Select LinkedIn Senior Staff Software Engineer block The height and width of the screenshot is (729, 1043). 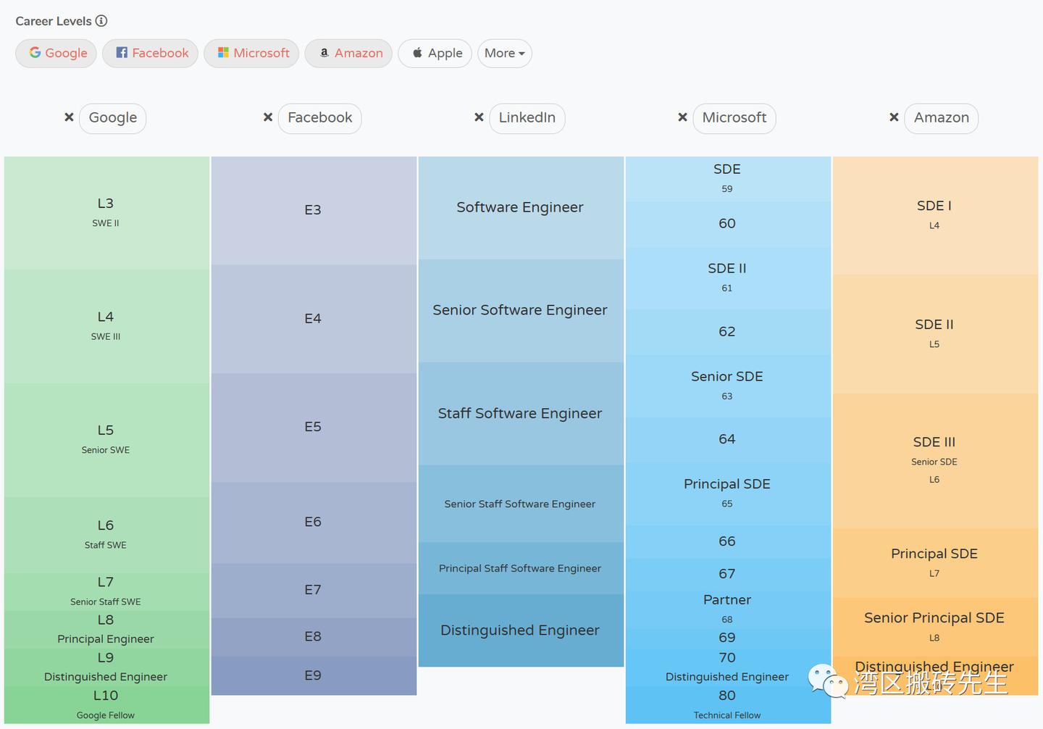[521, 504]
